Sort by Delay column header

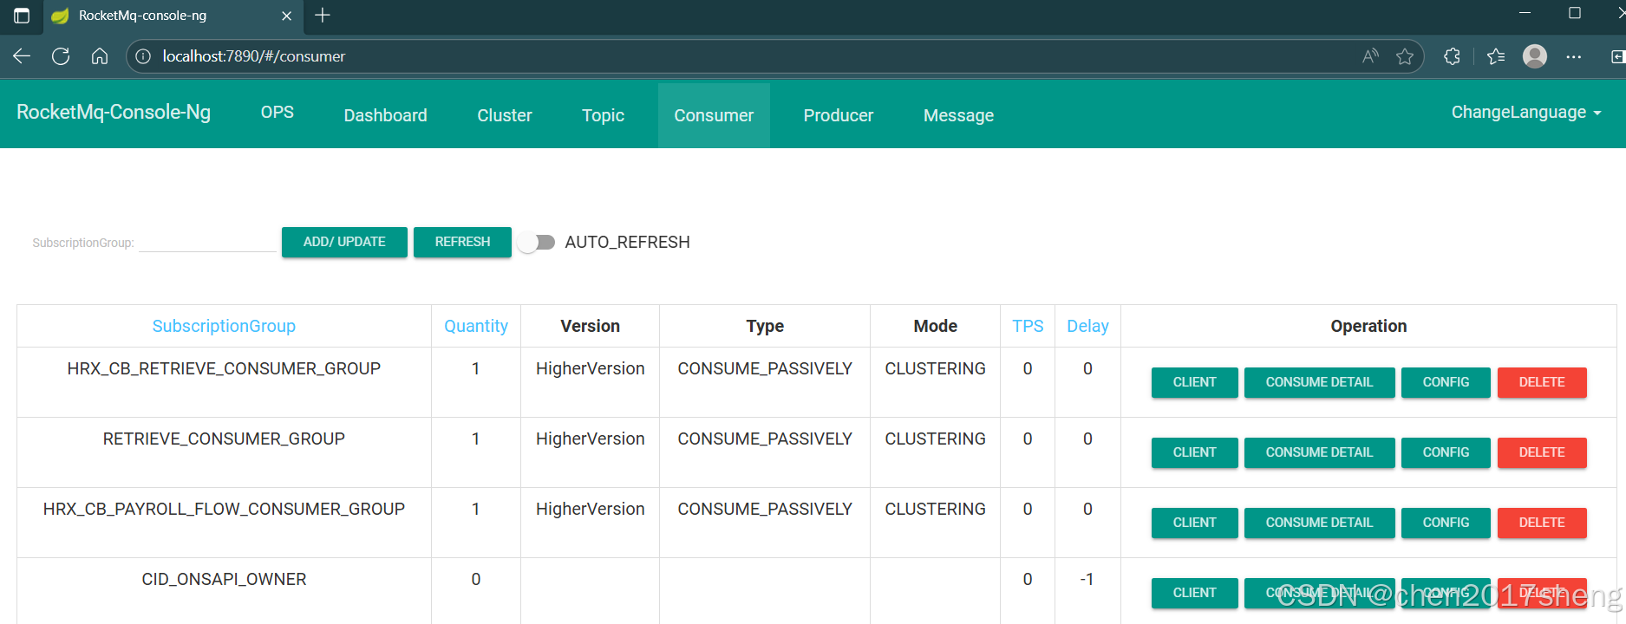click(x=1087, y=326)
